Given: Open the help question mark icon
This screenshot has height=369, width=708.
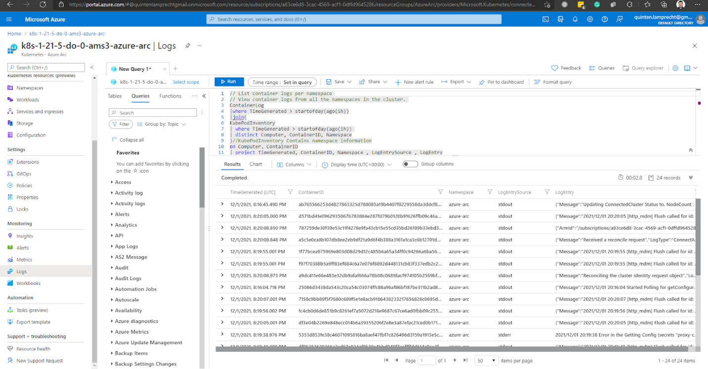Looking at the screenshot, I should (x=605, y=19).
